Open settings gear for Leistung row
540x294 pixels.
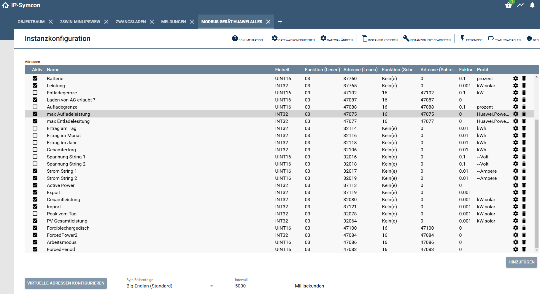point(516,85)
